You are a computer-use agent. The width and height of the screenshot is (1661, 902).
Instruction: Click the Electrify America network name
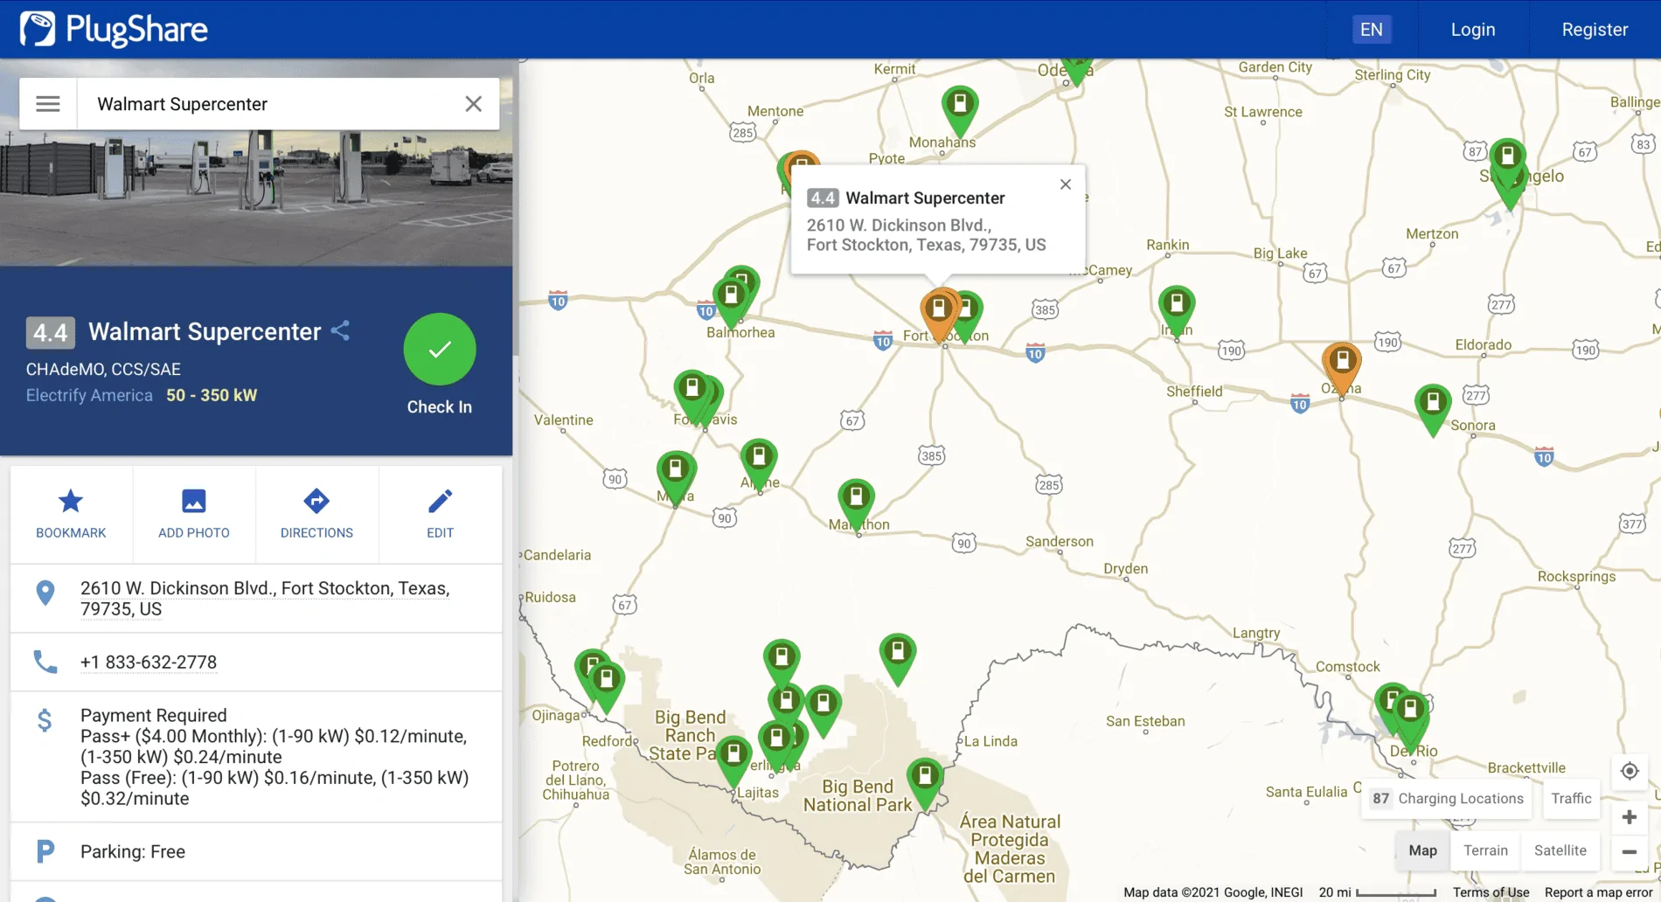coord(89,395)
